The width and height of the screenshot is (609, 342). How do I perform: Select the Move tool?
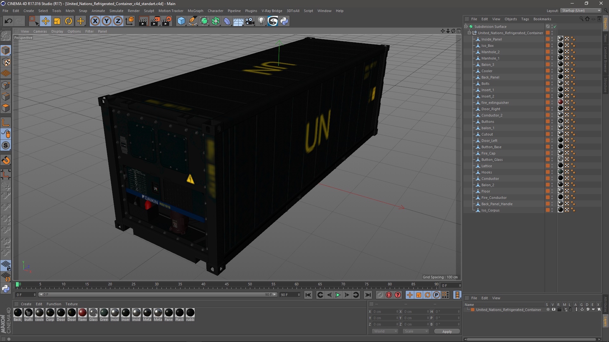[x=46, y=21]
